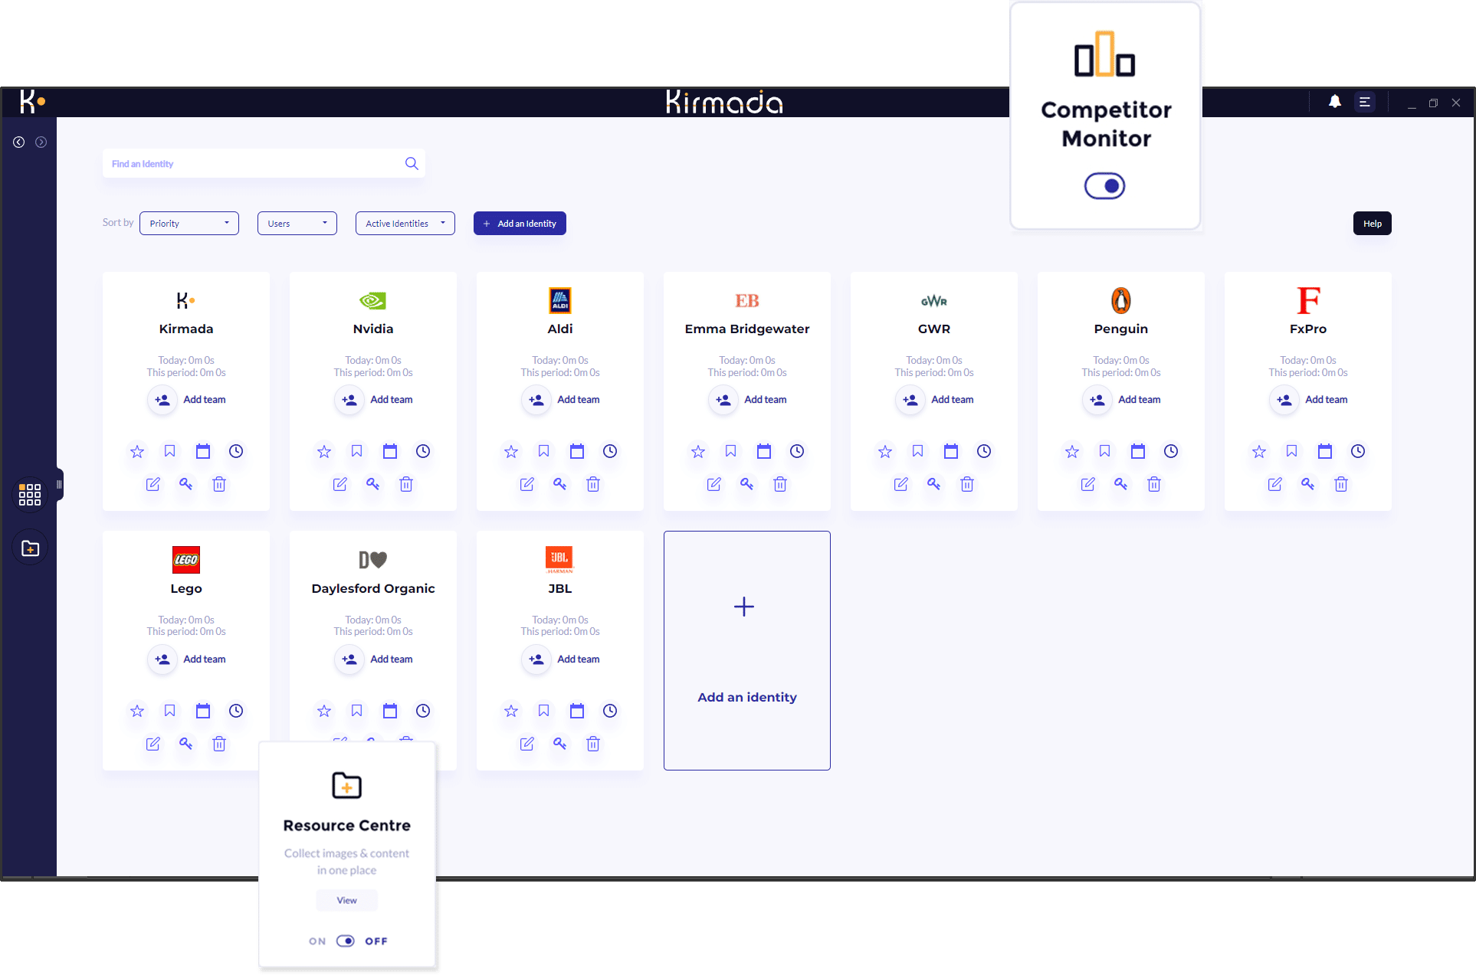Add team to Penguin
The width and height of the screenshot is (1476, 975).
pyautogui.click(x=1121, y=400)
